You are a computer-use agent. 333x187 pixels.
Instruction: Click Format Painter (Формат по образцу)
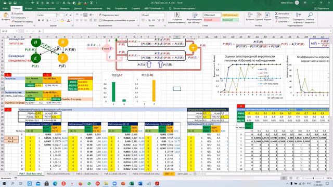pos(22,21)
